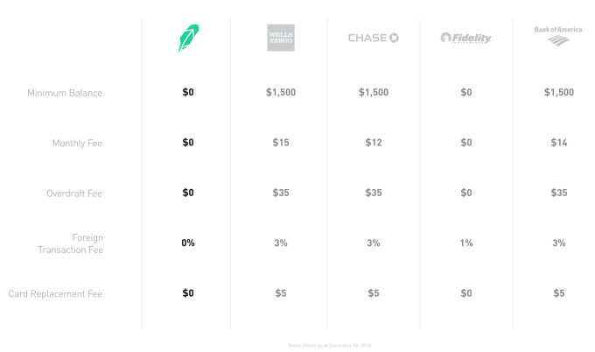The width and height of the screenshot is (595, 352).
Task: Click the Wells Fargo logo
Action: [281, 38]
